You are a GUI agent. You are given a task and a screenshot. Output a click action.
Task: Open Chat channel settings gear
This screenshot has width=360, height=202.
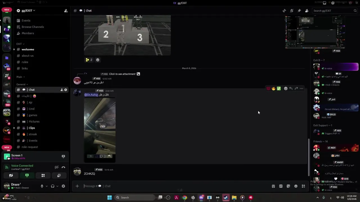66,90
